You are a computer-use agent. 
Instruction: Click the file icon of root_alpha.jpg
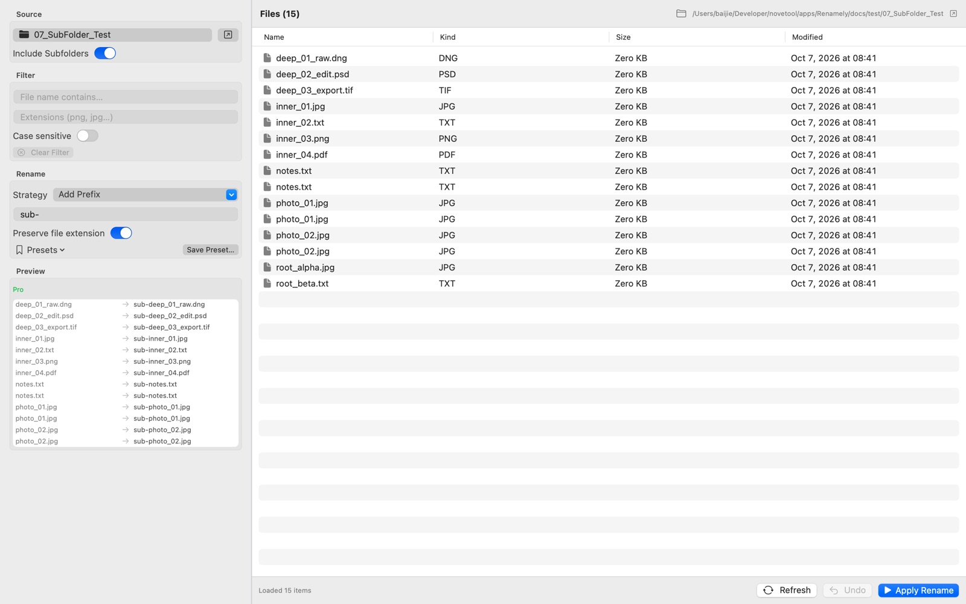267,267
